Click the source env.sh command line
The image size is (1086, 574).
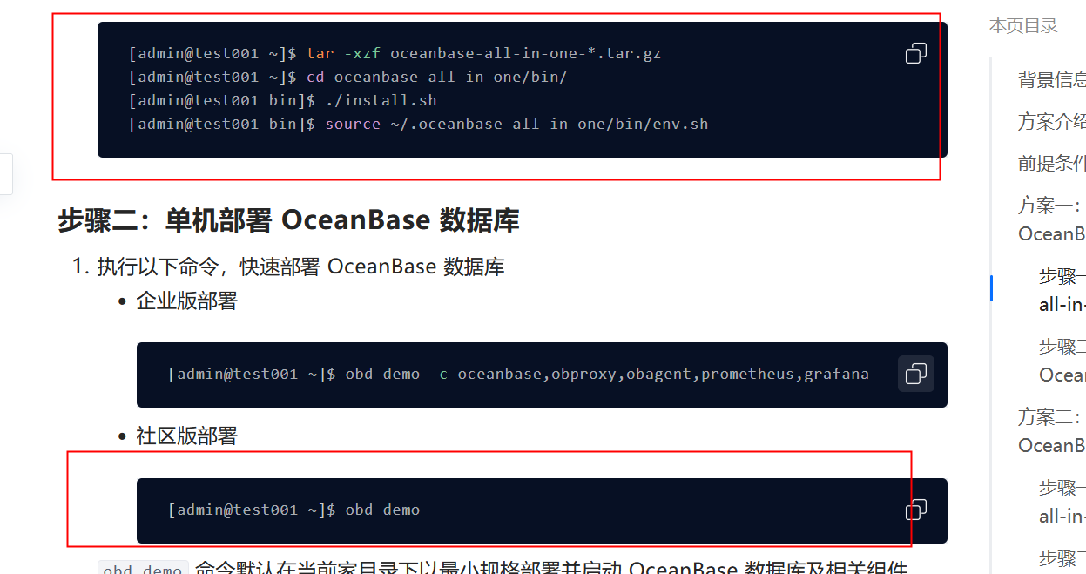point(418,124)
